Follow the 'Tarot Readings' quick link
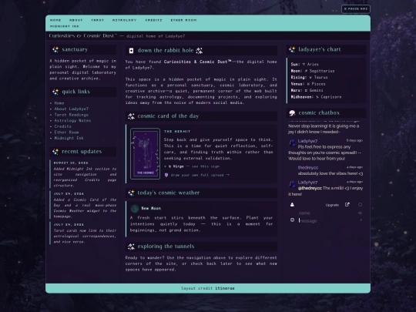 coord(72,115)
